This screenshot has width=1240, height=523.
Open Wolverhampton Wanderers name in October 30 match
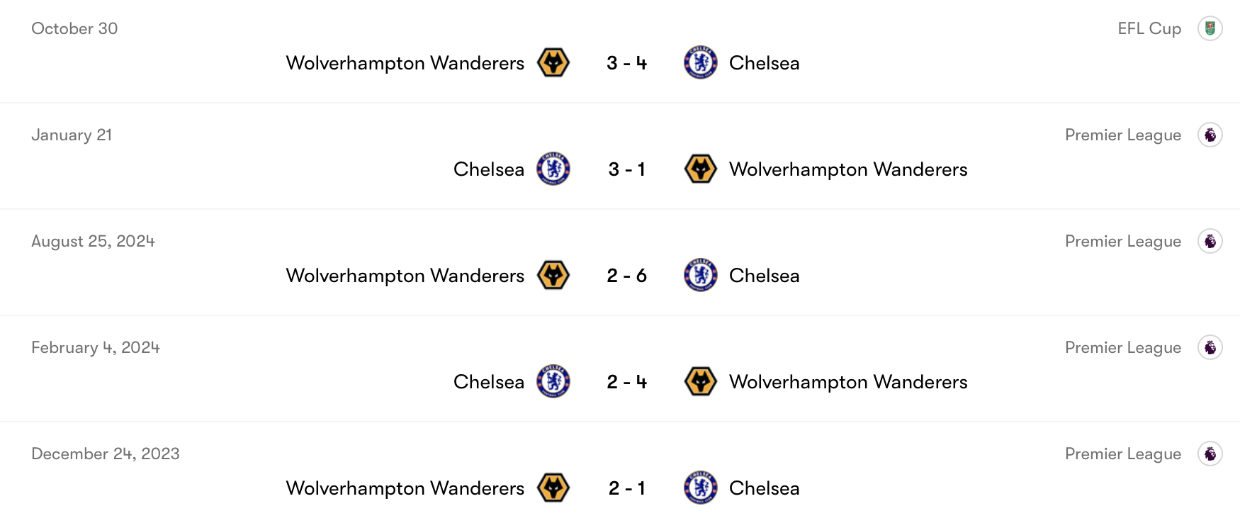click(x=404, y=62)
